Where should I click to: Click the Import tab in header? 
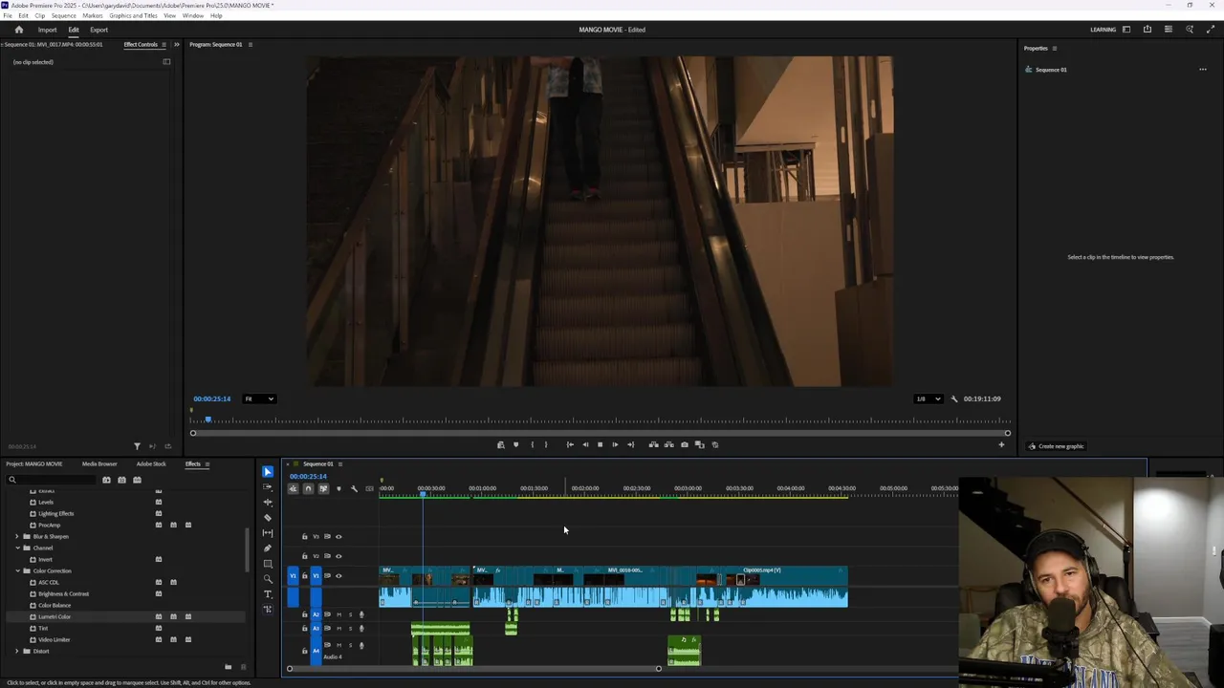point(47,30)
